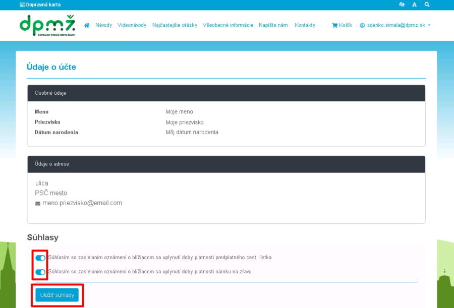The height and width of the screenshot is (308, 454).
Task: Click the home icon in navigation
Action: (x=87, y=25)
